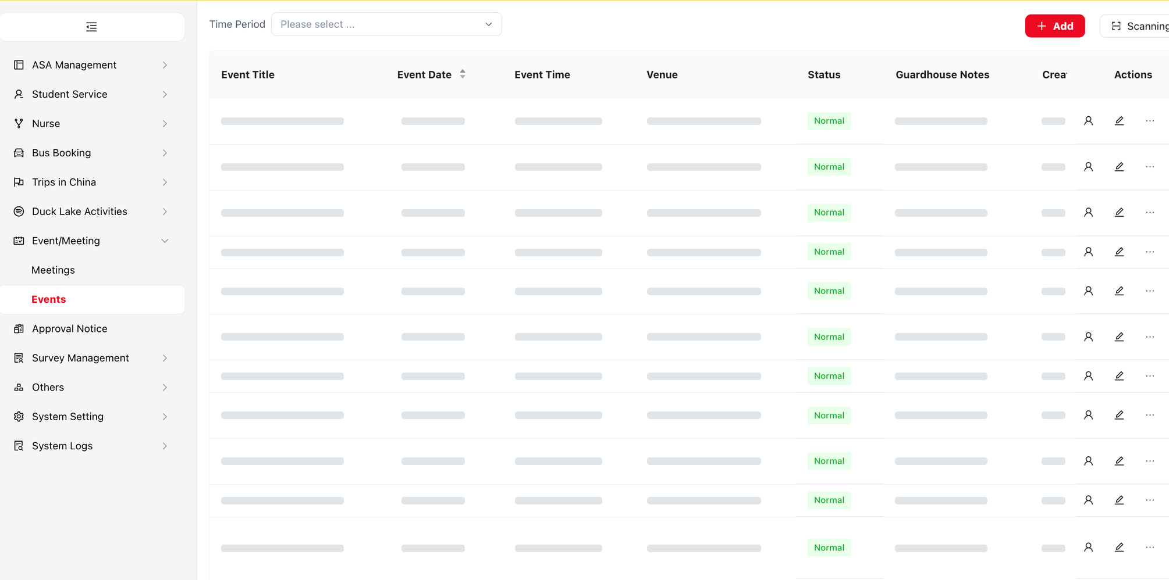
Task: Click the edit pencil icon in the first row
Action: pos(1119,121)
